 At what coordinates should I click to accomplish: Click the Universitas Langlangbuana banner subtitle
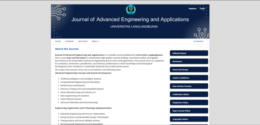click(x=130, y=26)
